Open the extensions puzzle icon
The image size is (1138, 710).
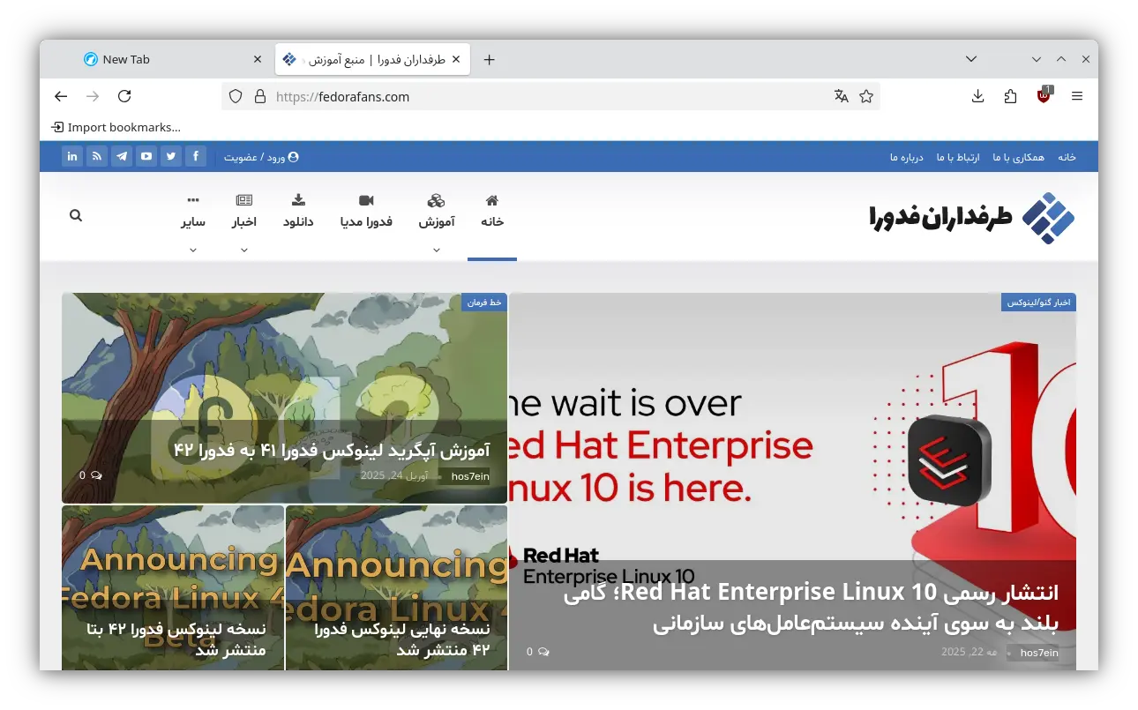[1011, 96]
